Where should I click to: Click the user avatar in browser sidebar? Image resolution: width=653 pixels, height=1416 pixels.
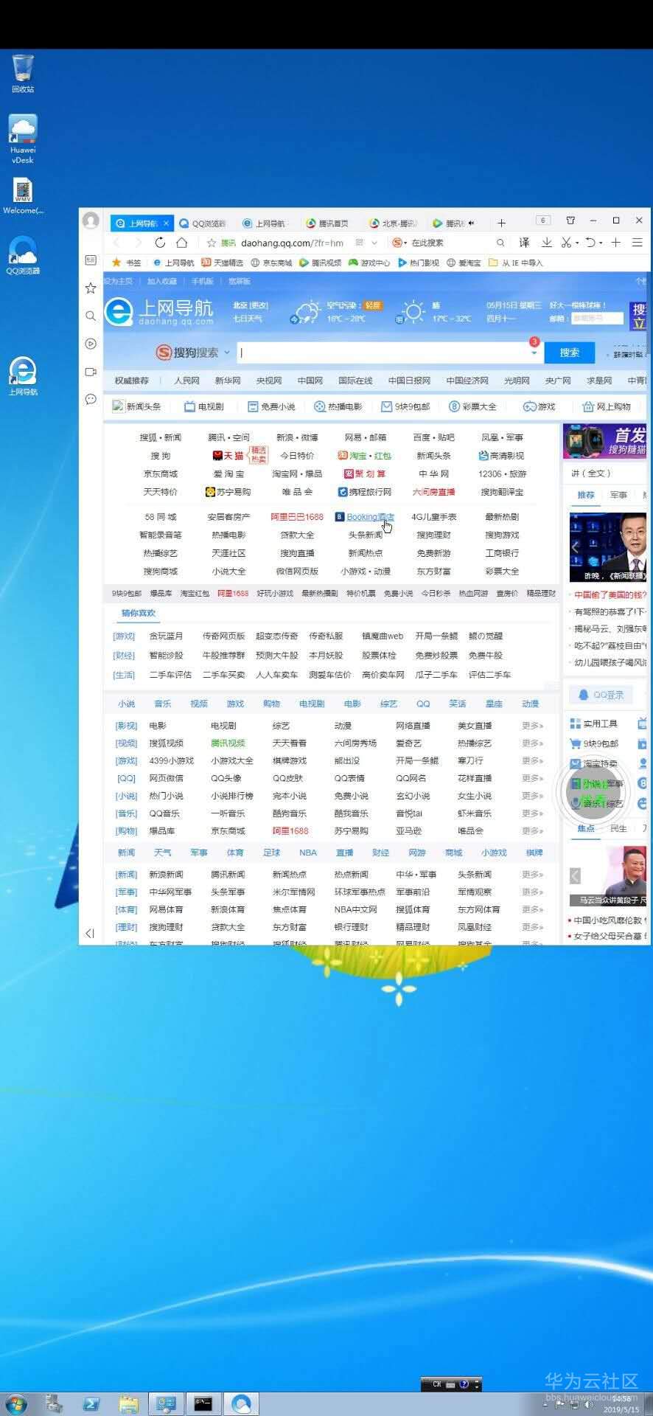91,221
